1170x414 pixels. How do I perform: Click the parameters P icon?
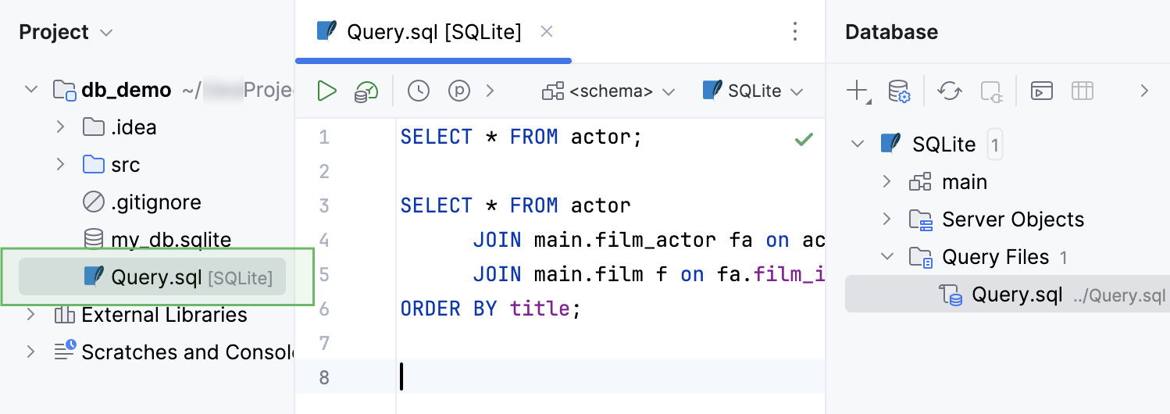pyautogui.click(x=458, y=91)
